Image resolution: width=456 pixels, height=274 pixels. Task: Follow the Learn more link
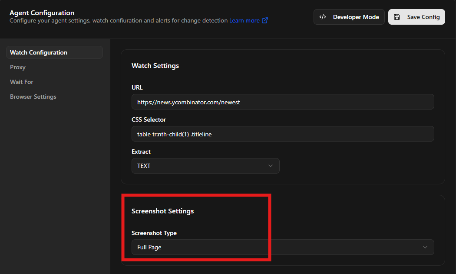click(244, 20)
